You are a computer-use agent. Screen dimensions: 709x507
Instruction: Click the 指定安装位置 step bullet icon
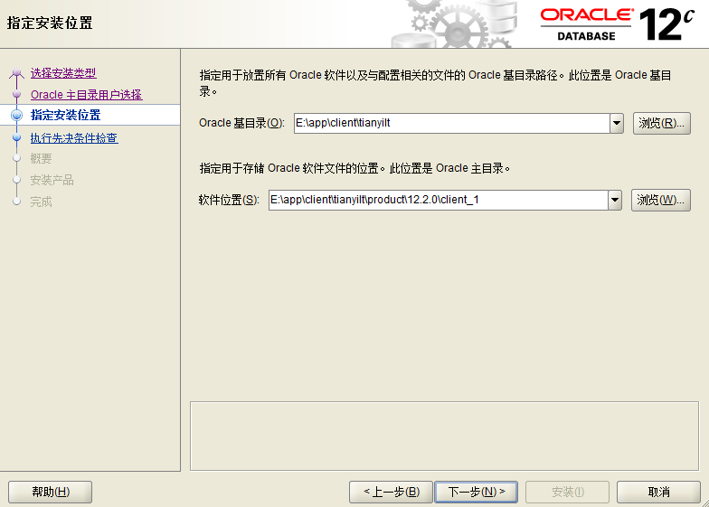[x=16, y=116]
